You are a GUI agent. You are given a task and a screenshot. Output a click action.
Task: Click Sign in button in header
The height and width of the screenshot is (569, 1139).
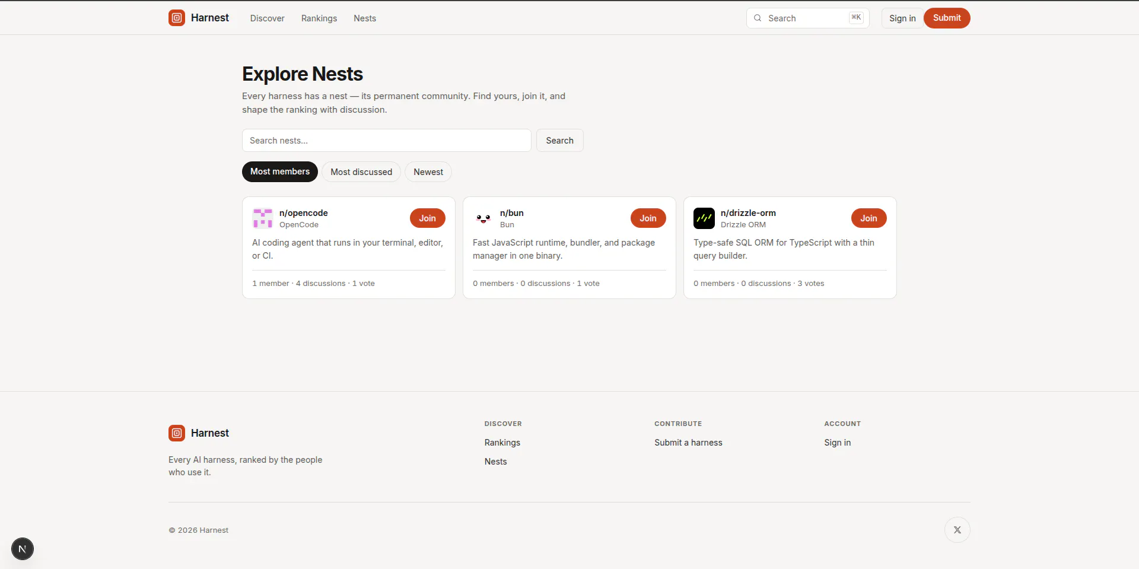pos(902,18)
